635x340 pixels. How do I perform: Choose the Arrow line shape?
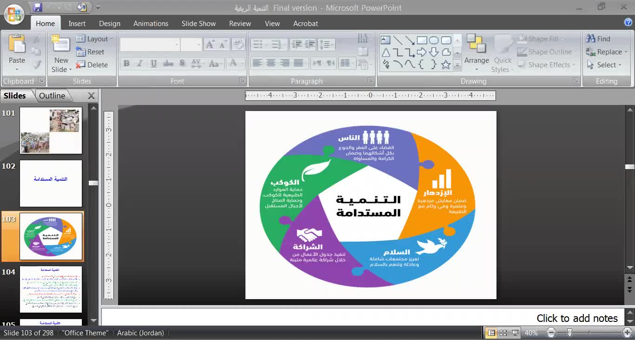point(410,40)
